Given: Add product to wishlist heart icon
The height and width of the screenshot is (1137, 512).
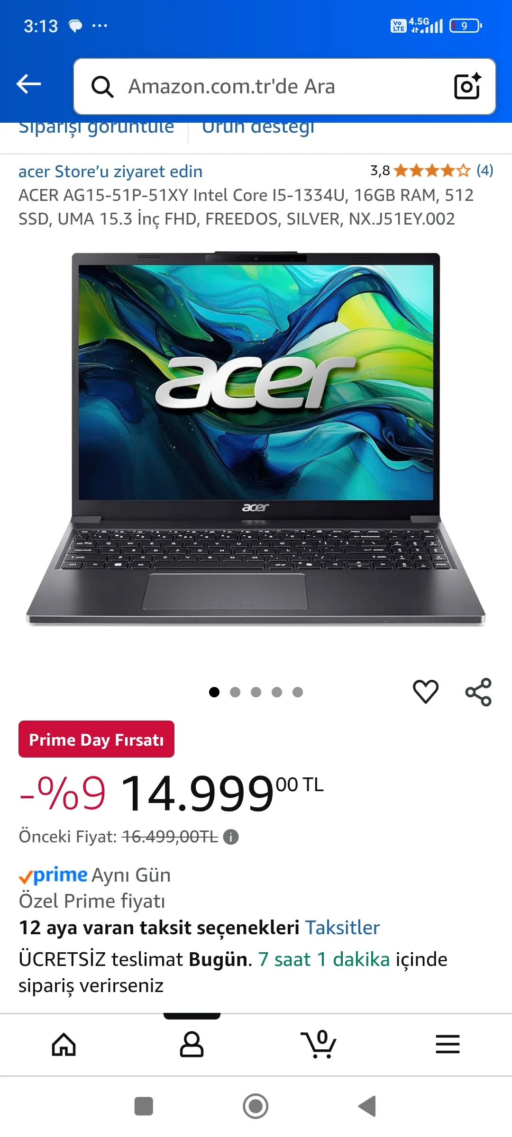Looking at the screenshot, I should [426, 692].
